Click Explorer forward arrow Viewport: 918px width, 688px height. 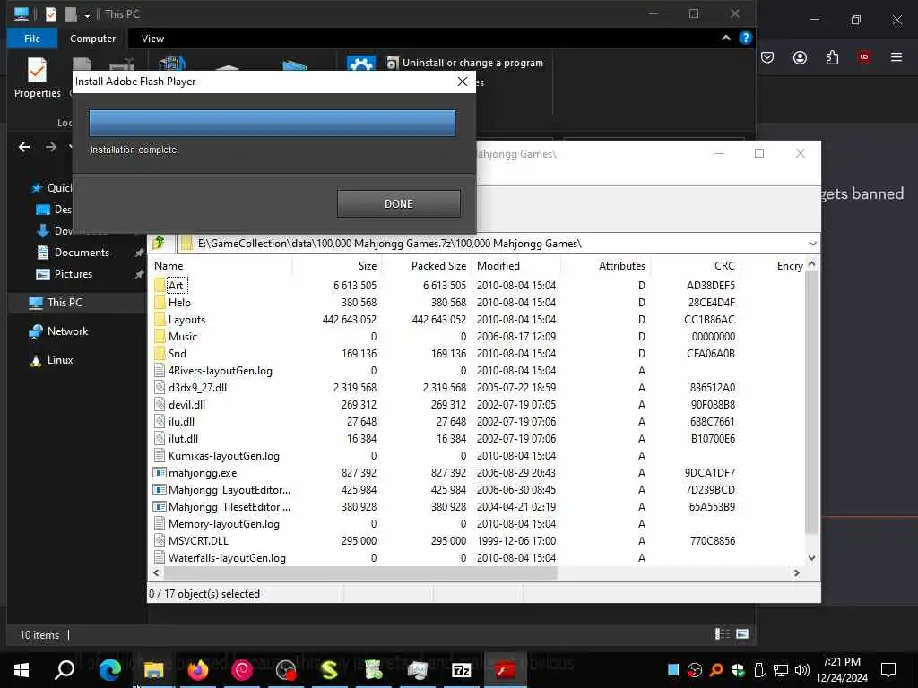(x=51, y=147)
